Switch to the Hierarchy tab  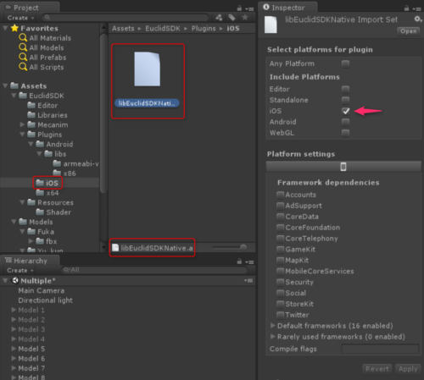point(30,261)
